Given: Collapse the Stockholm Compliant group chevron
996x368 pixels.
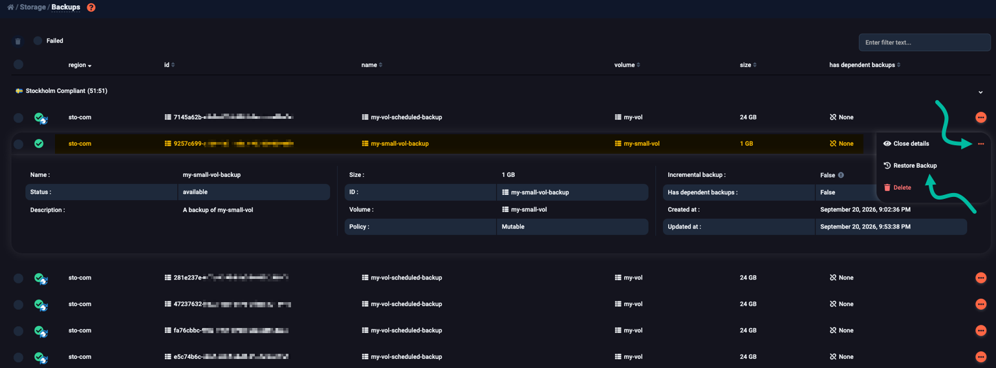Looking at the screenshot, I should point(980,92).
